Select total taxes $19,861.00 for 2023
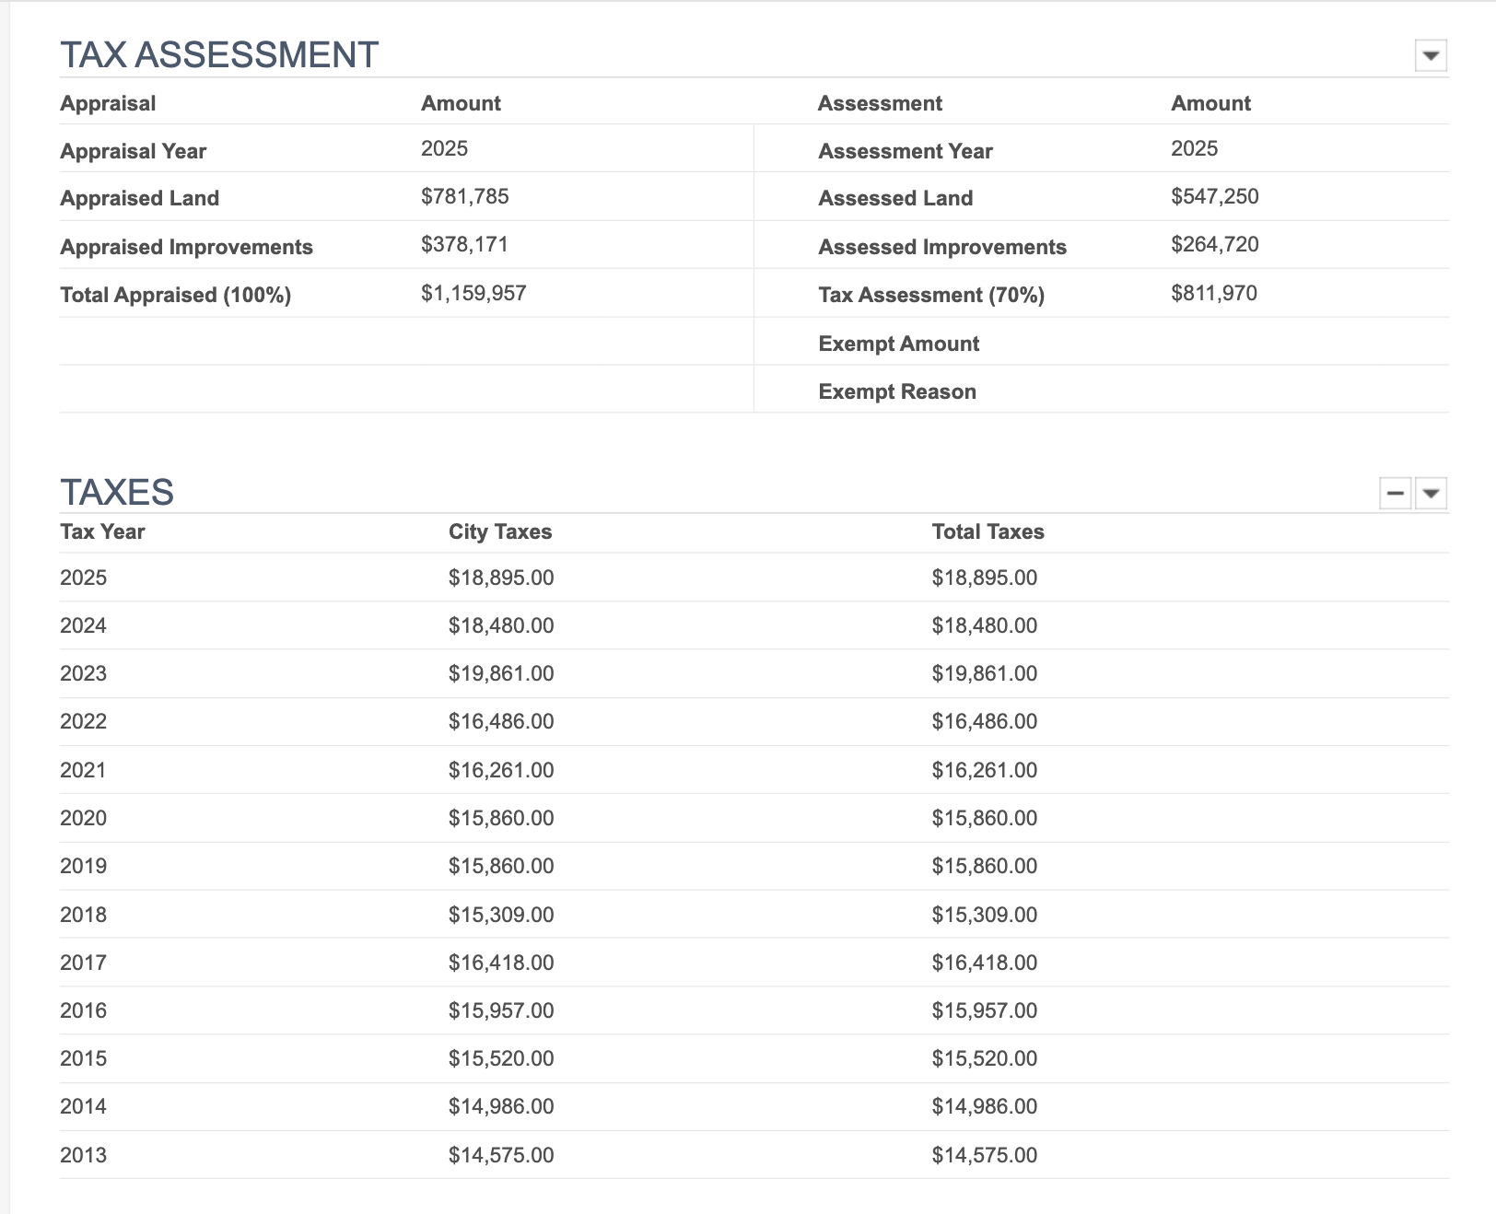This screenshot has height=1214, width=1496. 985,673
